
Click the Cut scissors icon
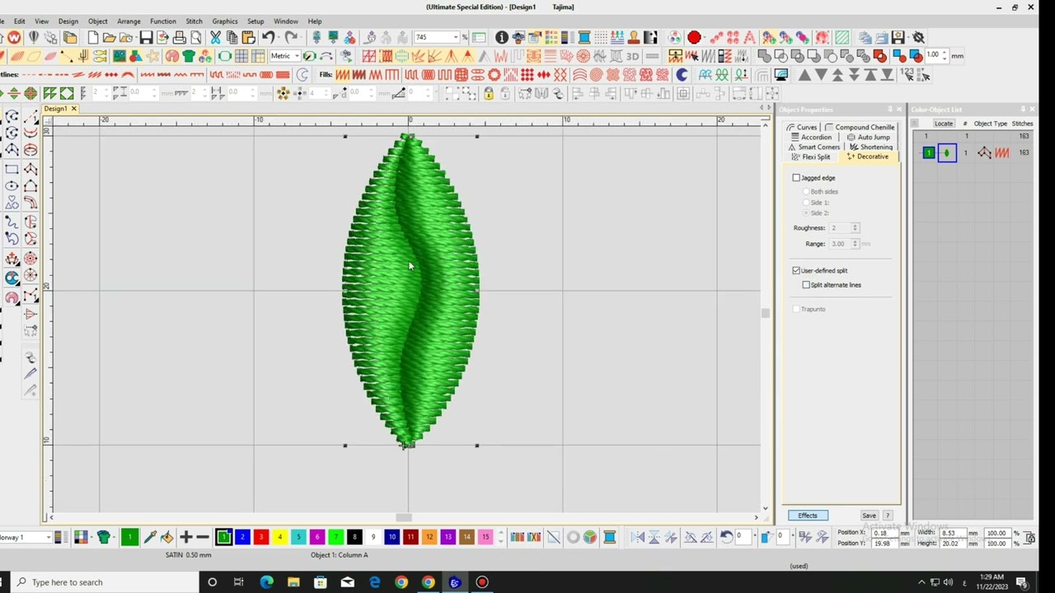pos(215,38)
